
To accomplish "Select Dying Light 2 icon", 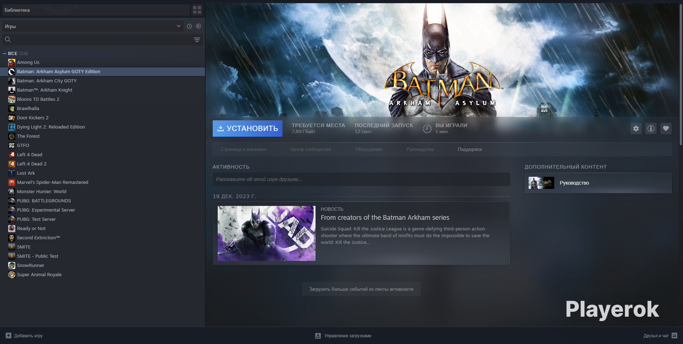I will tap(12, 127).
